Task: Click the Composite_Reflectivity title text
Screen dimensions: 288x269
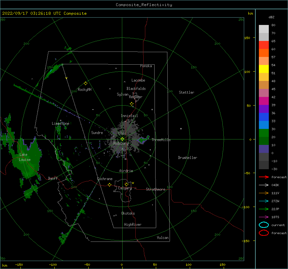Action: (144, 5)
